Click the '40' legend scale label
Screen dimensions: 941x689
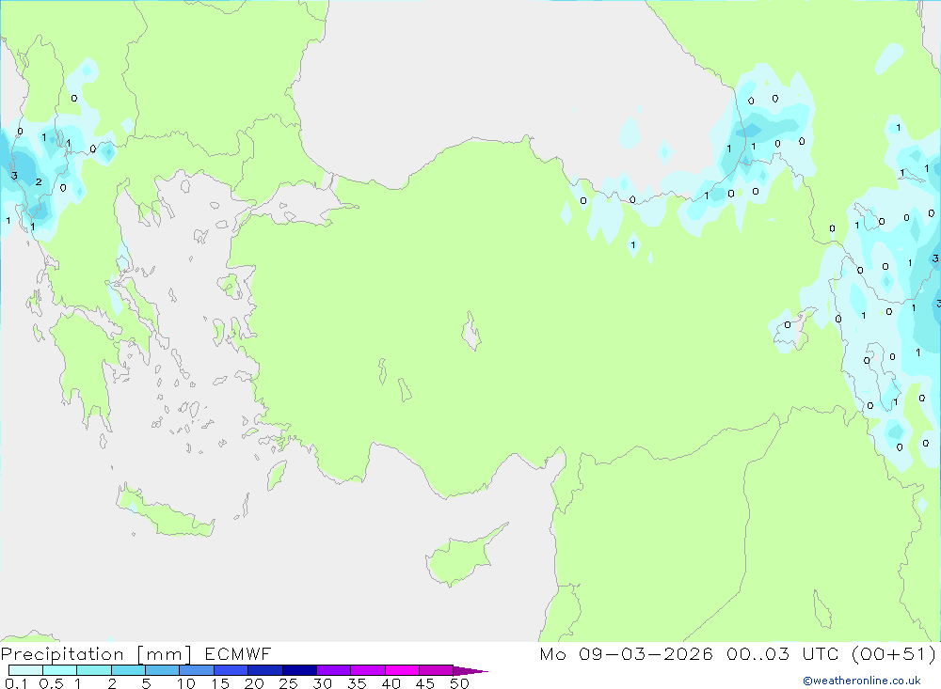click(x=391, y=683)
